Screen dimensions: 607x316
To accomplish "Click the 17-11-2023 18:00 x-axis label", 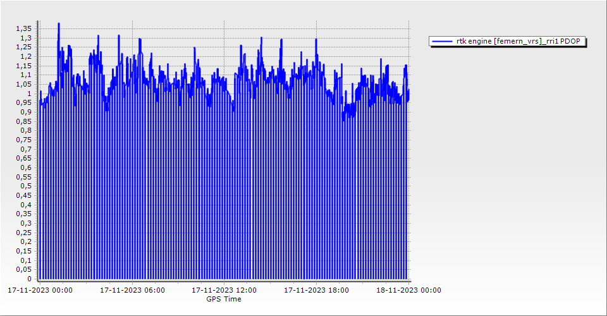I will [x=316, y=291].
